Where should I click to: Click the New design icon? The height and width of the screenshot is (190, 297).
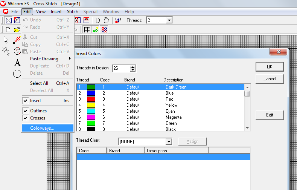(8, 30)
